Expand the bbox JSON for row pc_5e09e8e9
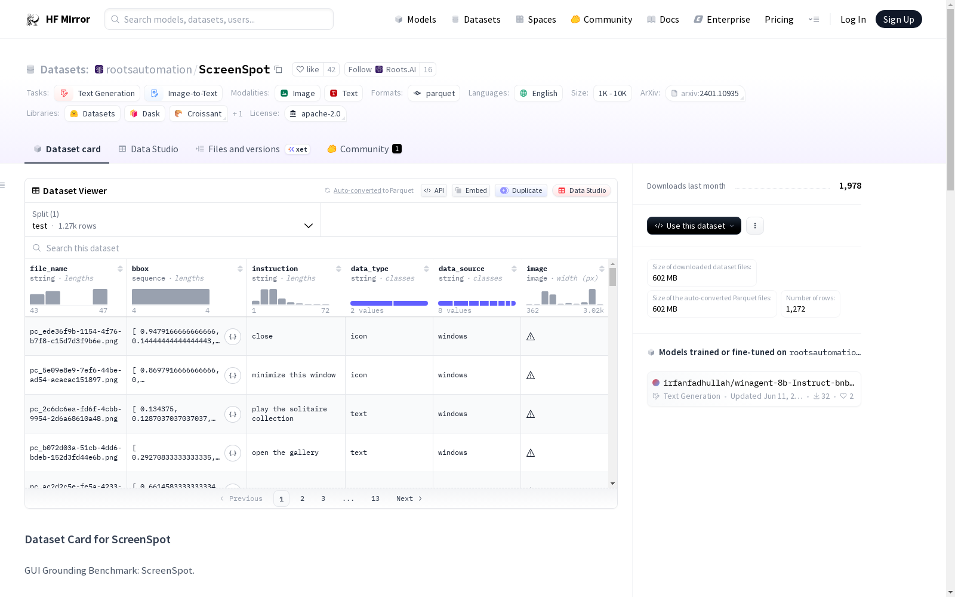955x597 pixels. click(233, 376)
